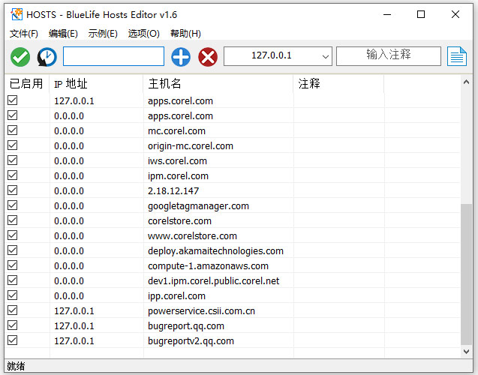This screenshot has width=478, height=375.
Task: Uncheck the bugreportv2.qq.com entry
Action: click(13, 340)
